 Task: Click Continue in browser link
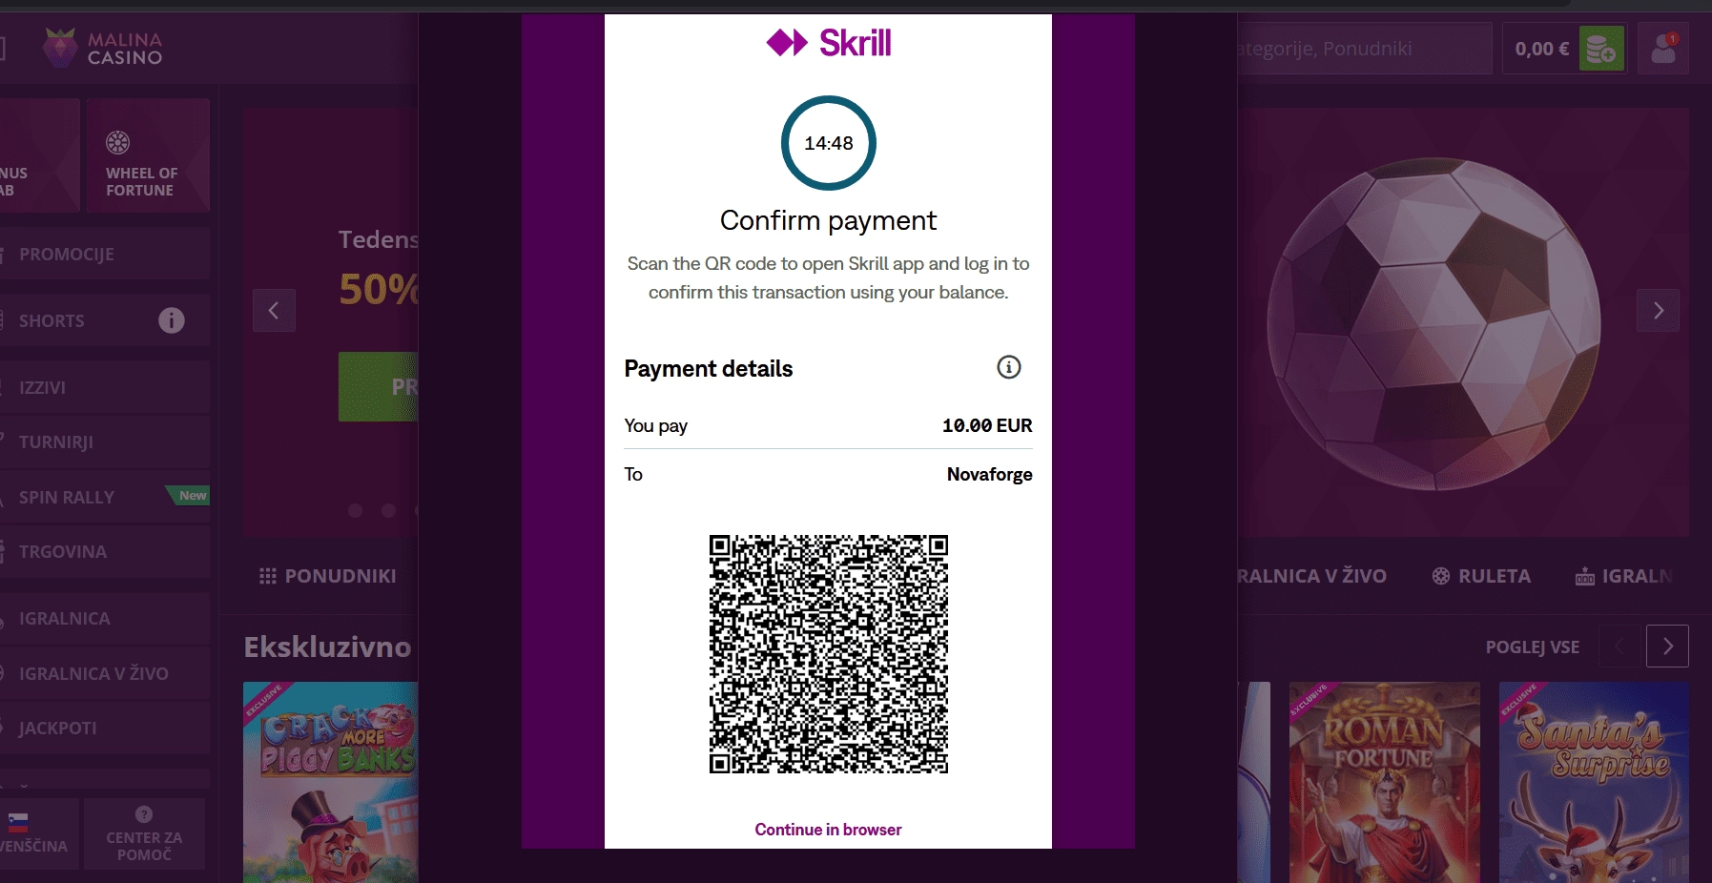coord(828,830)
